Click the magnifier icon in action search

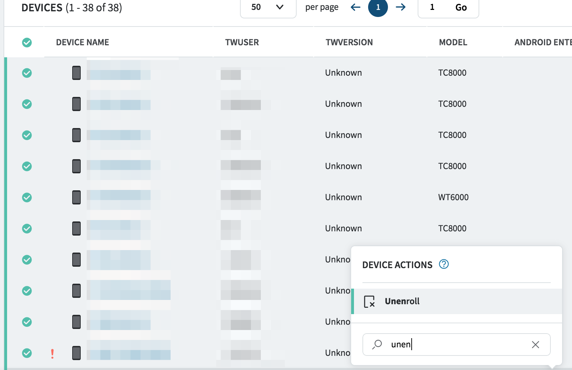coord(377,344)
